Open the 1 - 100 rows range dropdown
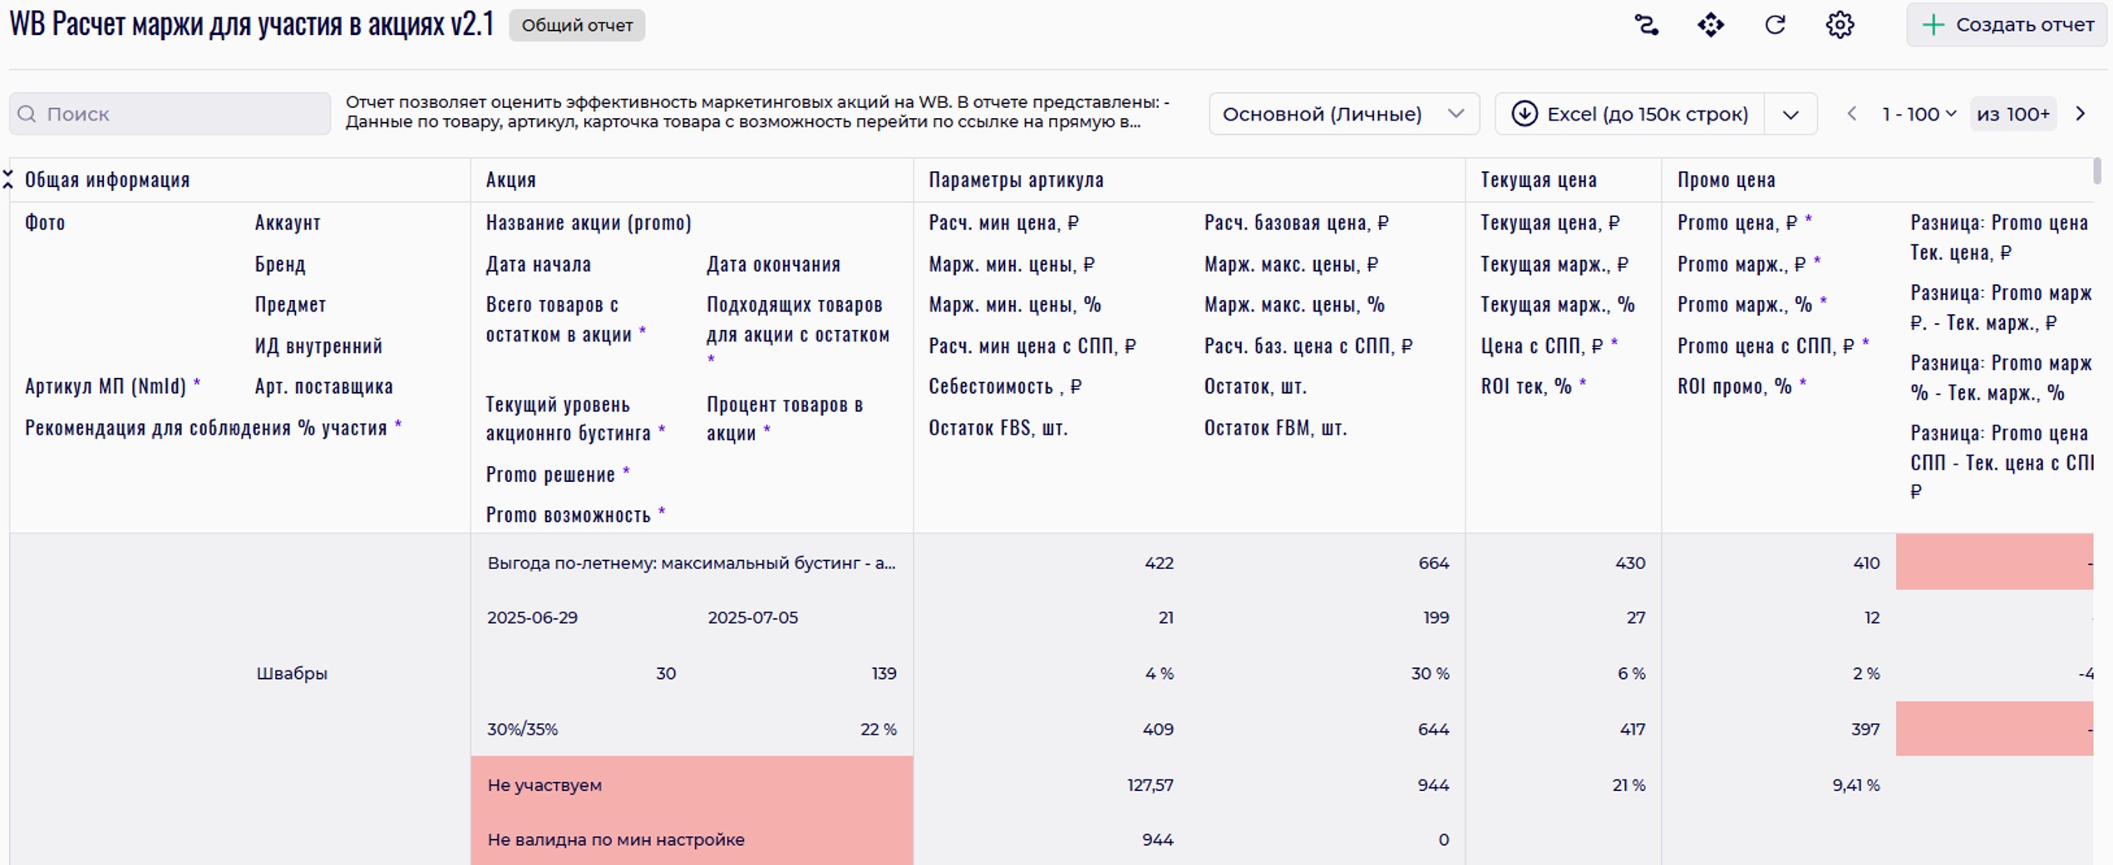The width and height of the screenshot is (2113, 865). coord(1918,114)
